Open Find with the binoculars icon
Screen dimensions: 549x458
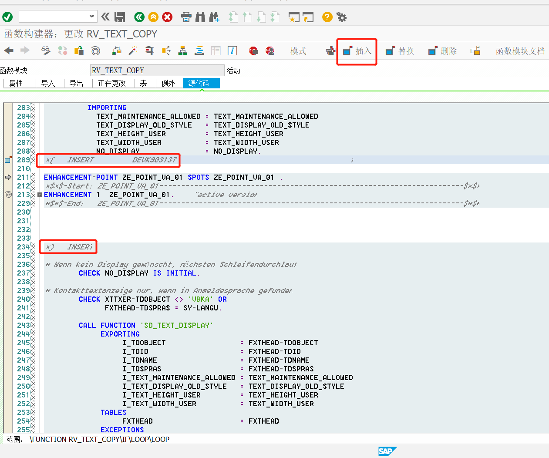pos(200,17)
